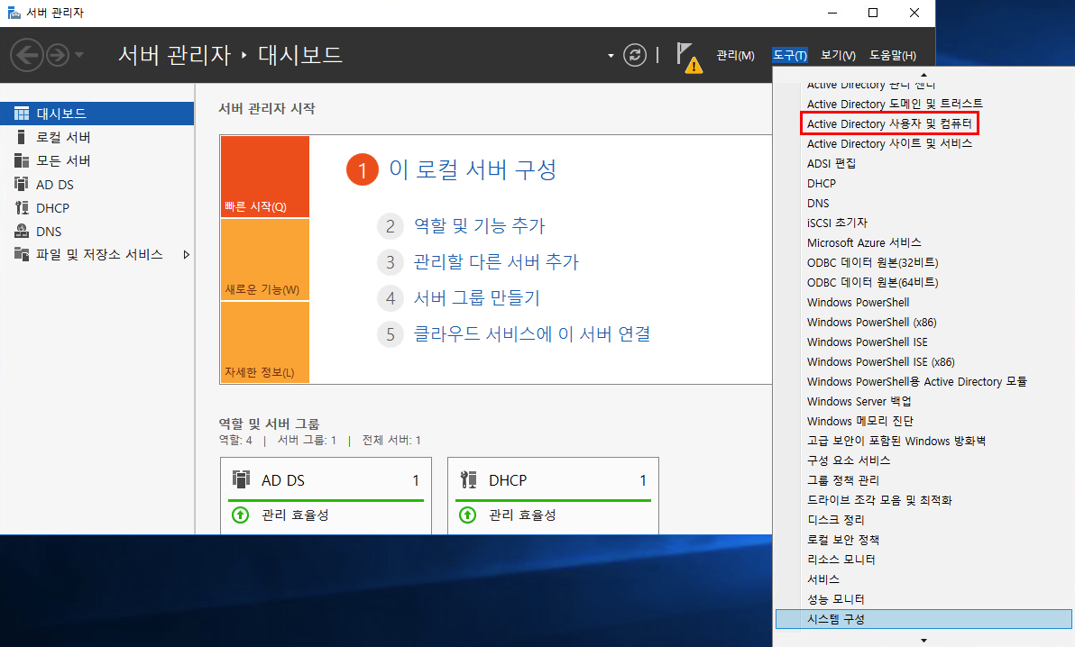Open 클라우드 서비스에 이 서버 연결 link
1075x647 pixels.
pos(532,333)
